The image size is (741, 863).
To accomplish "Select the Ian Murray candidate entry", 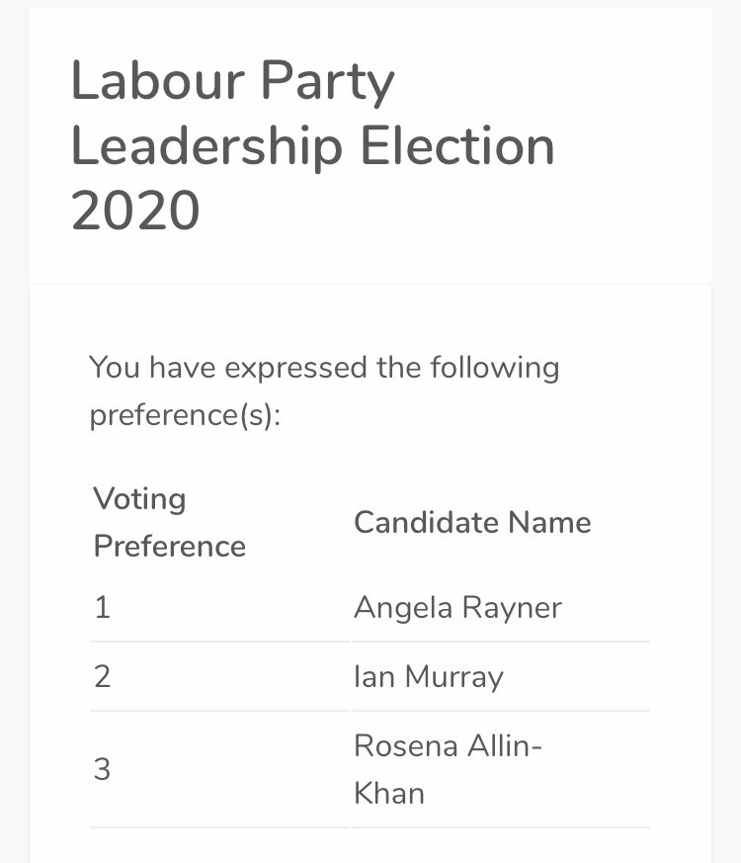I will pyautogui.click(x=428, y=676).
